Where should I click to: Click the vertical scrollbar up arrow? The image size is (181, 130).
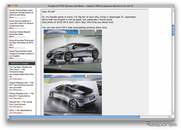pos(173,9)
